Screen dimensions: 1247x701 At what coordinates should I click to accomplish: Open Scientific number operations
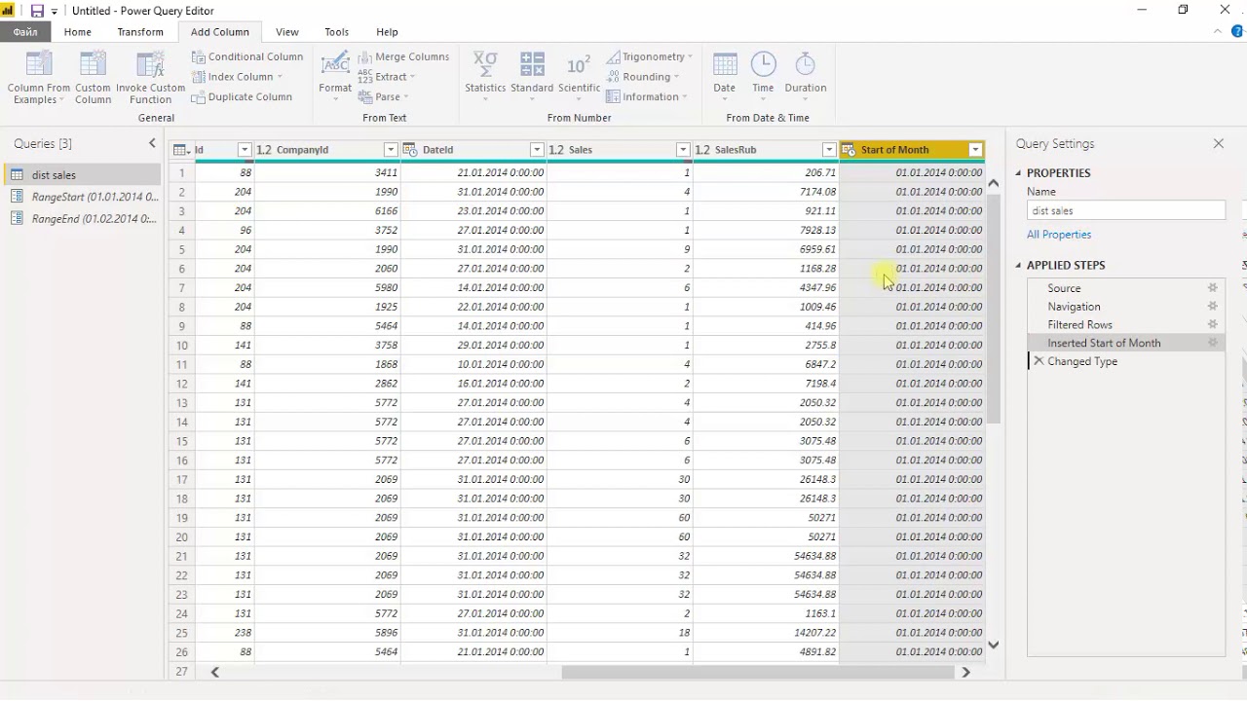coord(579,74)
